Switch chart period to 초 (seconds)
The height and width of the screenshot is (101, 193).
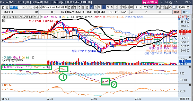(95, 7)
